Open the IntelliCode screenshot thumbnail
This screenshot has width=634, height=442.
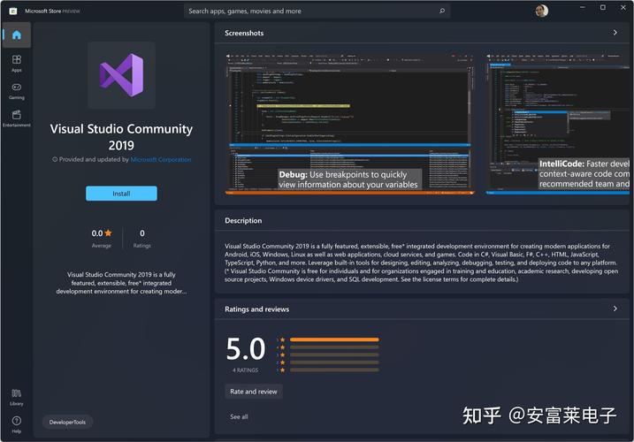point(558,124)
